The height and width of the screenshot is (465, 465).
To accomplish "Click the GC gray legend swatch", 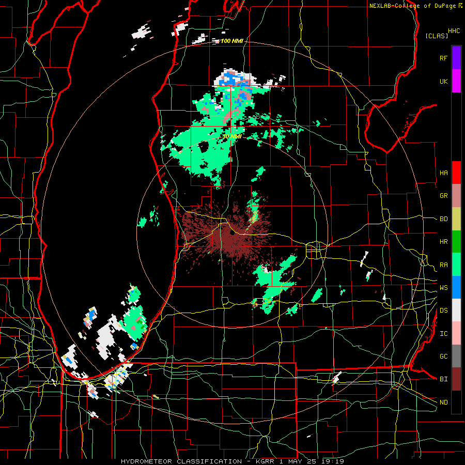I will (456, 356).
